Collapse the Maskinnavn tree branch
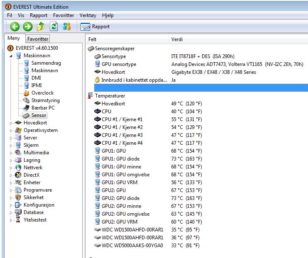 pos(11,56)
